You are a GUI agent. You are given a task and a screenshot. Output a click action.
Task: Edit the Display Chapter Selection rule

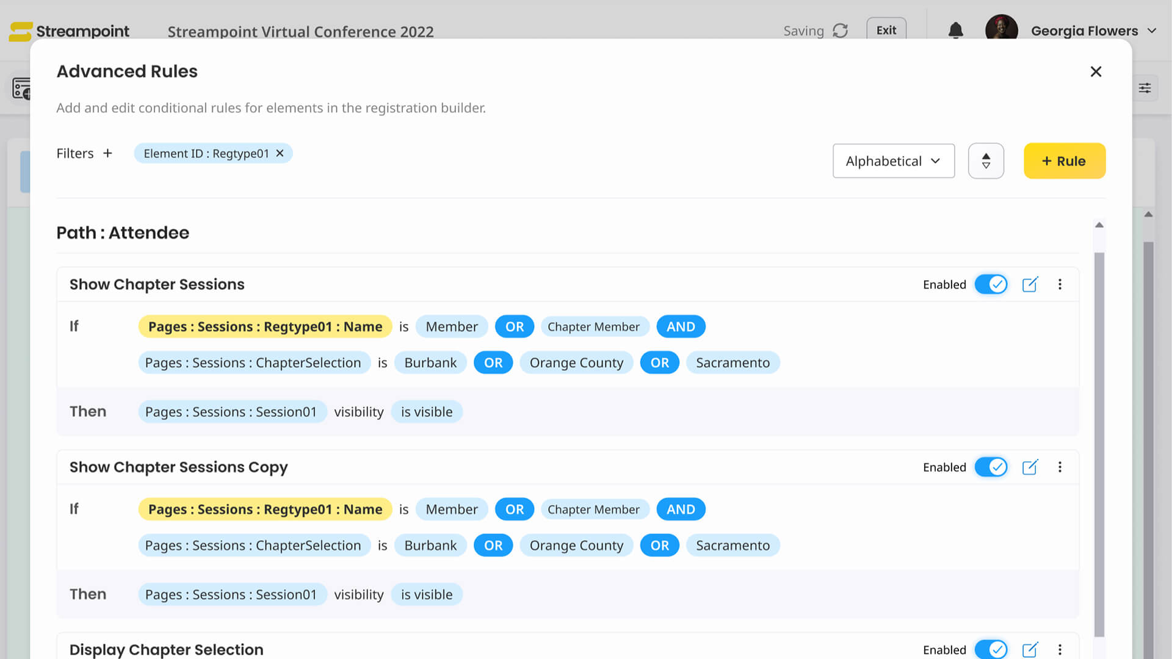coord(1030,650)
